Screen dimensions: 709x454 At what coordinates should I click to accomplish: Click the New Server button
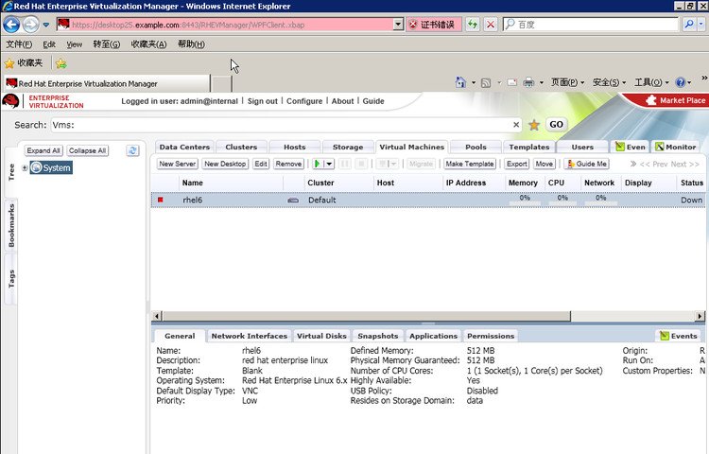(178, 164)
